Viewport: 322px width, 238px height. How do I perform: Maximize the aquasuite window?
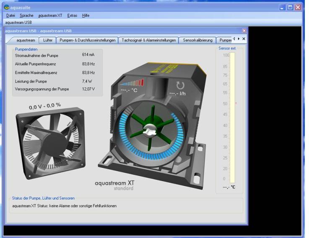290,7
